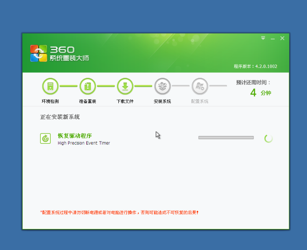Click the 安装系统 step circle icon
This screenshot has height=250, width=307.
click(162, 86)
